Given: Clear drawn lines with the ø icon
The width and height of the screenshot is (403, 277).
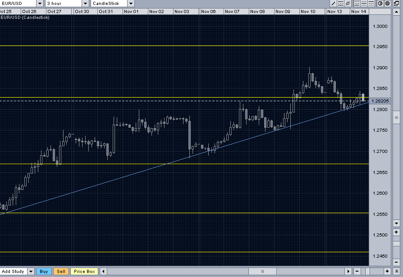Looking at the screenshot, I should coord(348,3).
